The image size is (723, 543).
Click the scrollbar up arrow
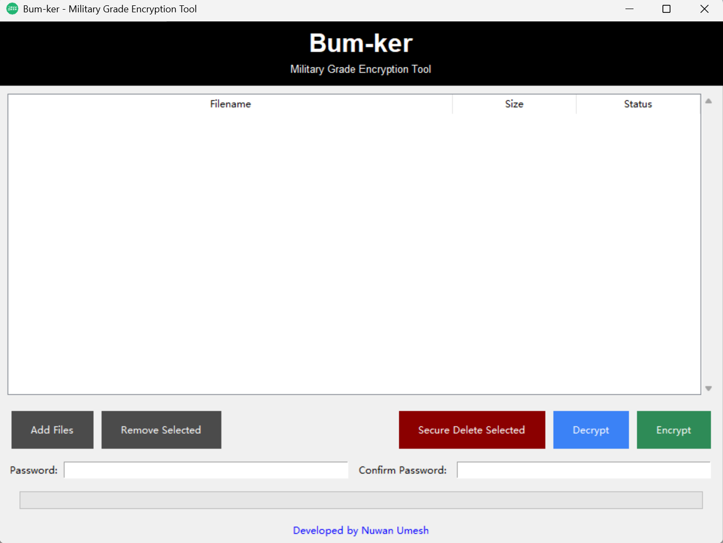point(708,101)
